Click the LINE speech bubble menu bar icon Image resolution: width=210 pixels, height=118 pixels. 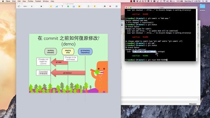point(134,1)
